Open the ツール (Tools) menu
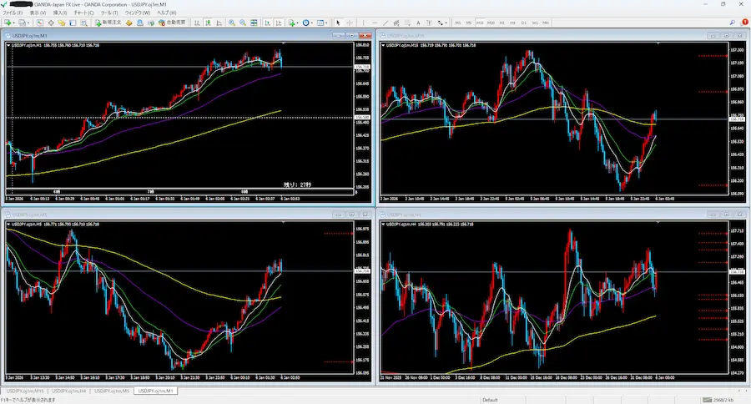This screenshot has width=751, height=404. click(108, 14)
